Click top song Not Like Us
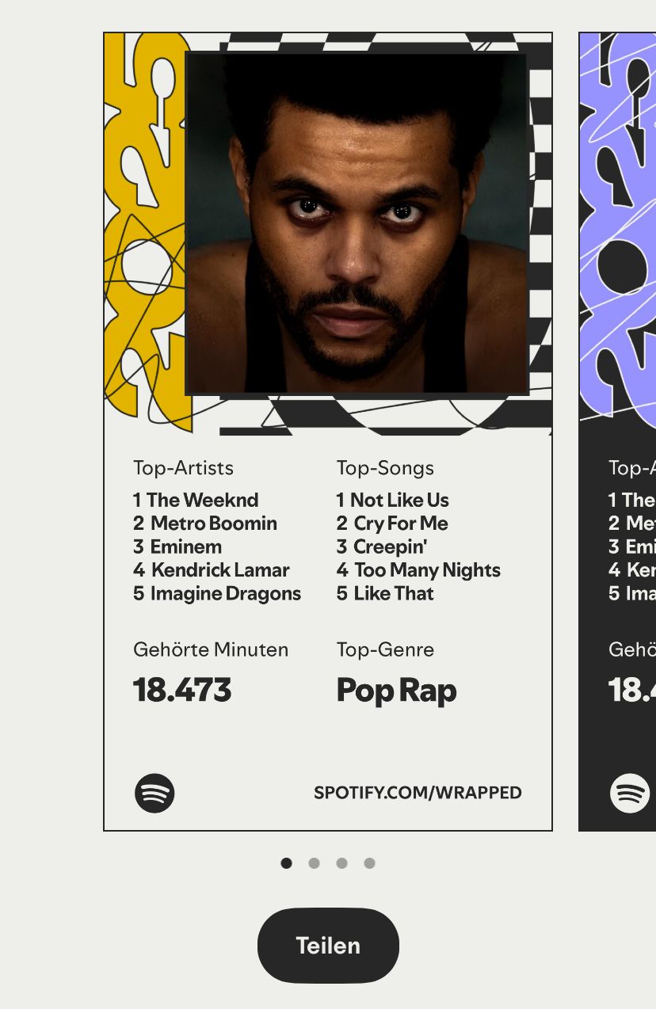This screenshot has height=1009, width=656. coord(393,501)
